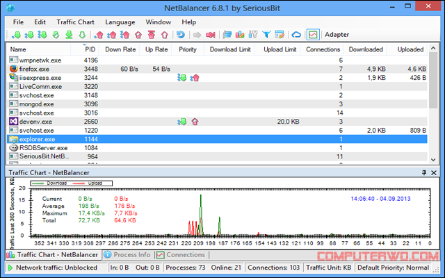Set low upload priority via first red arrow
The image size is (445, 278).
(x=99, y=35)
